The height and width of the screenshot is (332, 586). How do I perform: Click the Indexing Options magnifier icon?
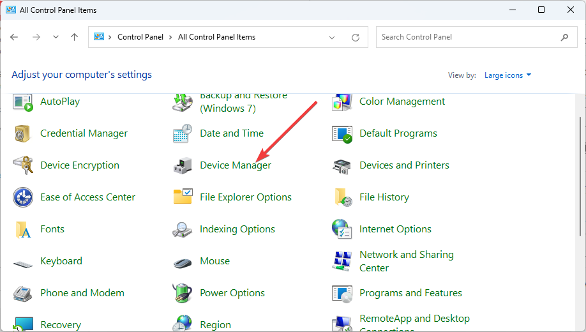point(183,230)
